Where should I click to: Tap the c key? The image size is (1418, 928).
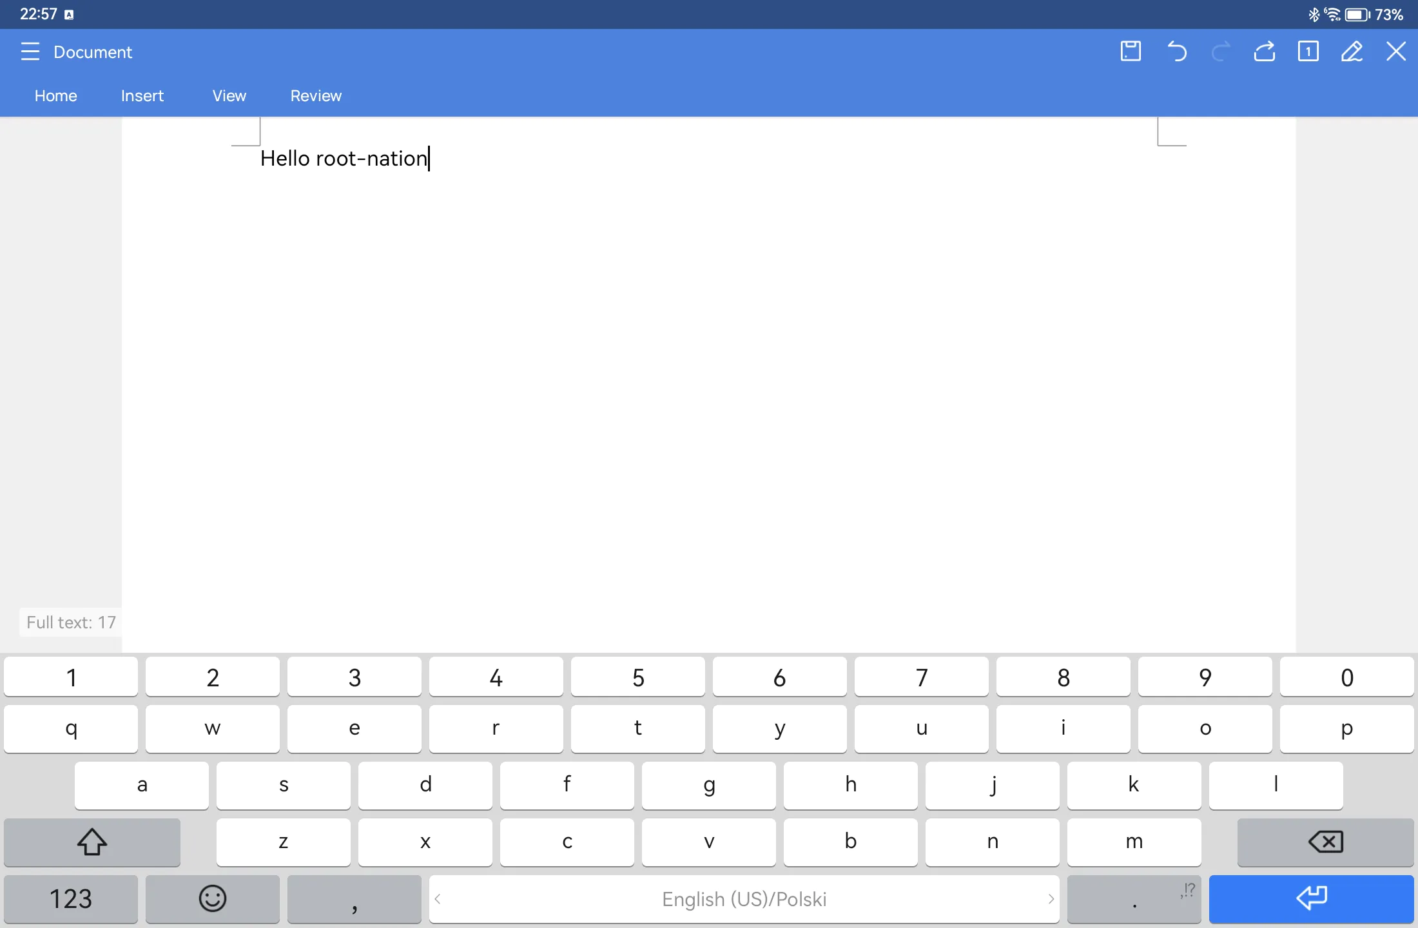tap(567, 842)
